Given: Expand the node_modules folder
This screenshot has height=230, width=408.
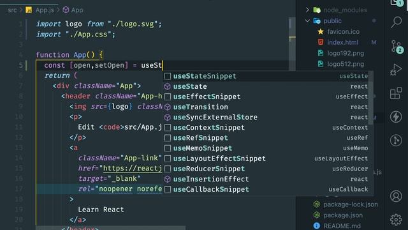Looking at the screenshot, I should 307,10.
